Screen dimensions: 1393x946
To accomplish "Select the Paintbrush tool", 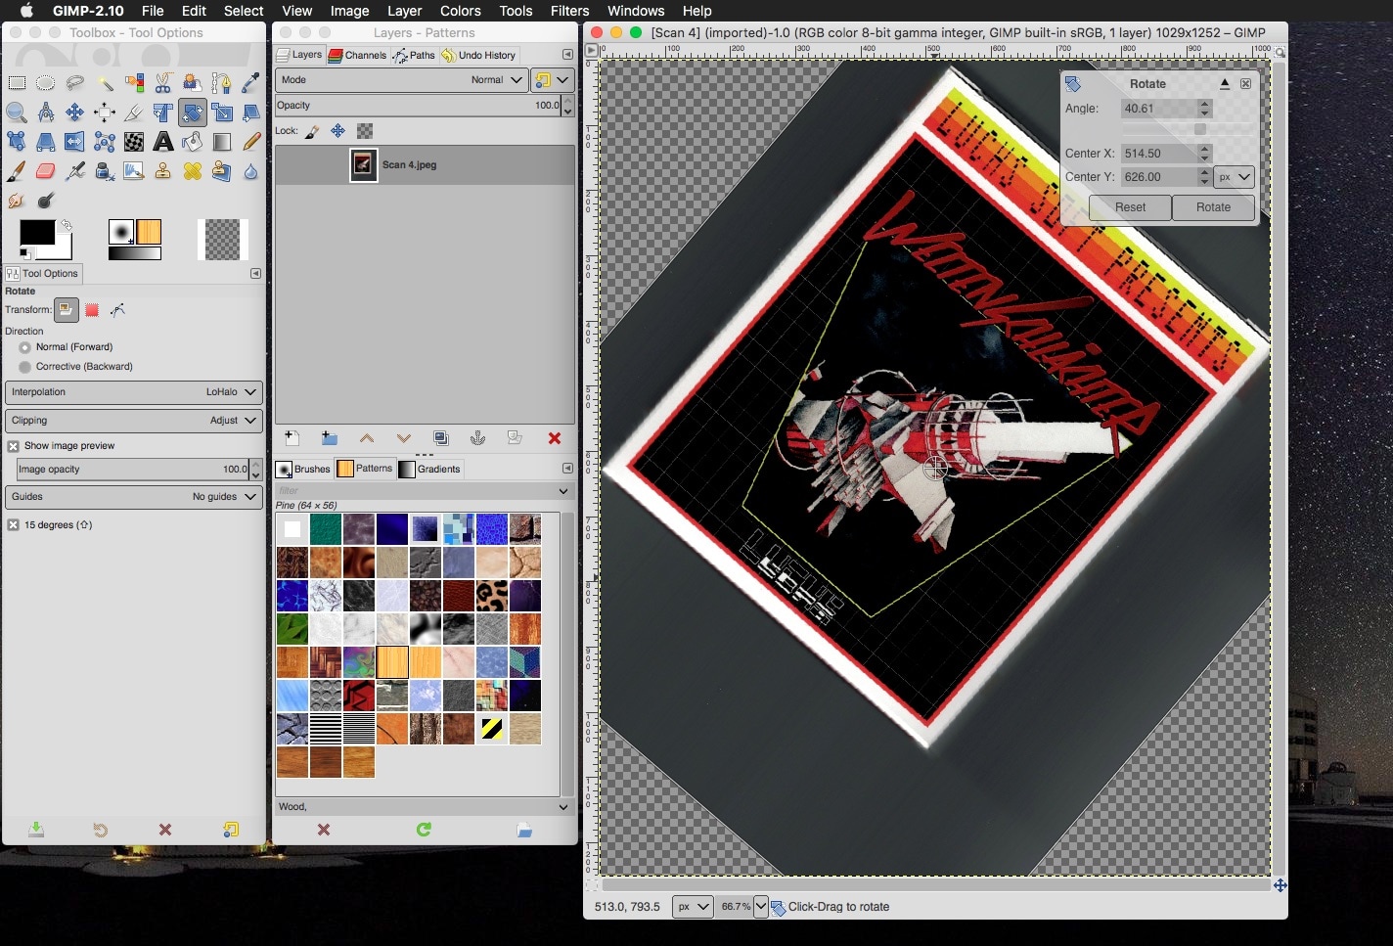I will click(17, 171).
